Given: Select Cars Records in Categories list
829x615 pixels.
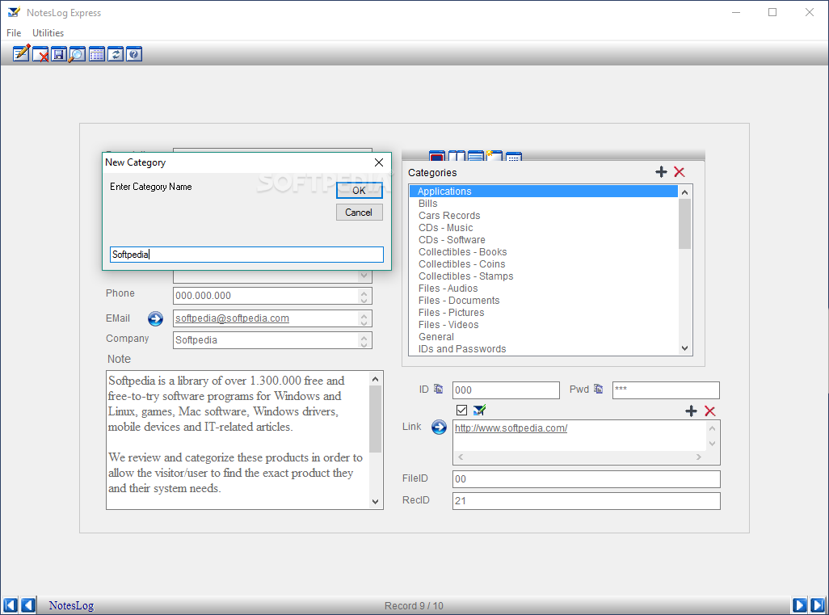Looking at the screenshot, I should (544, 215).
